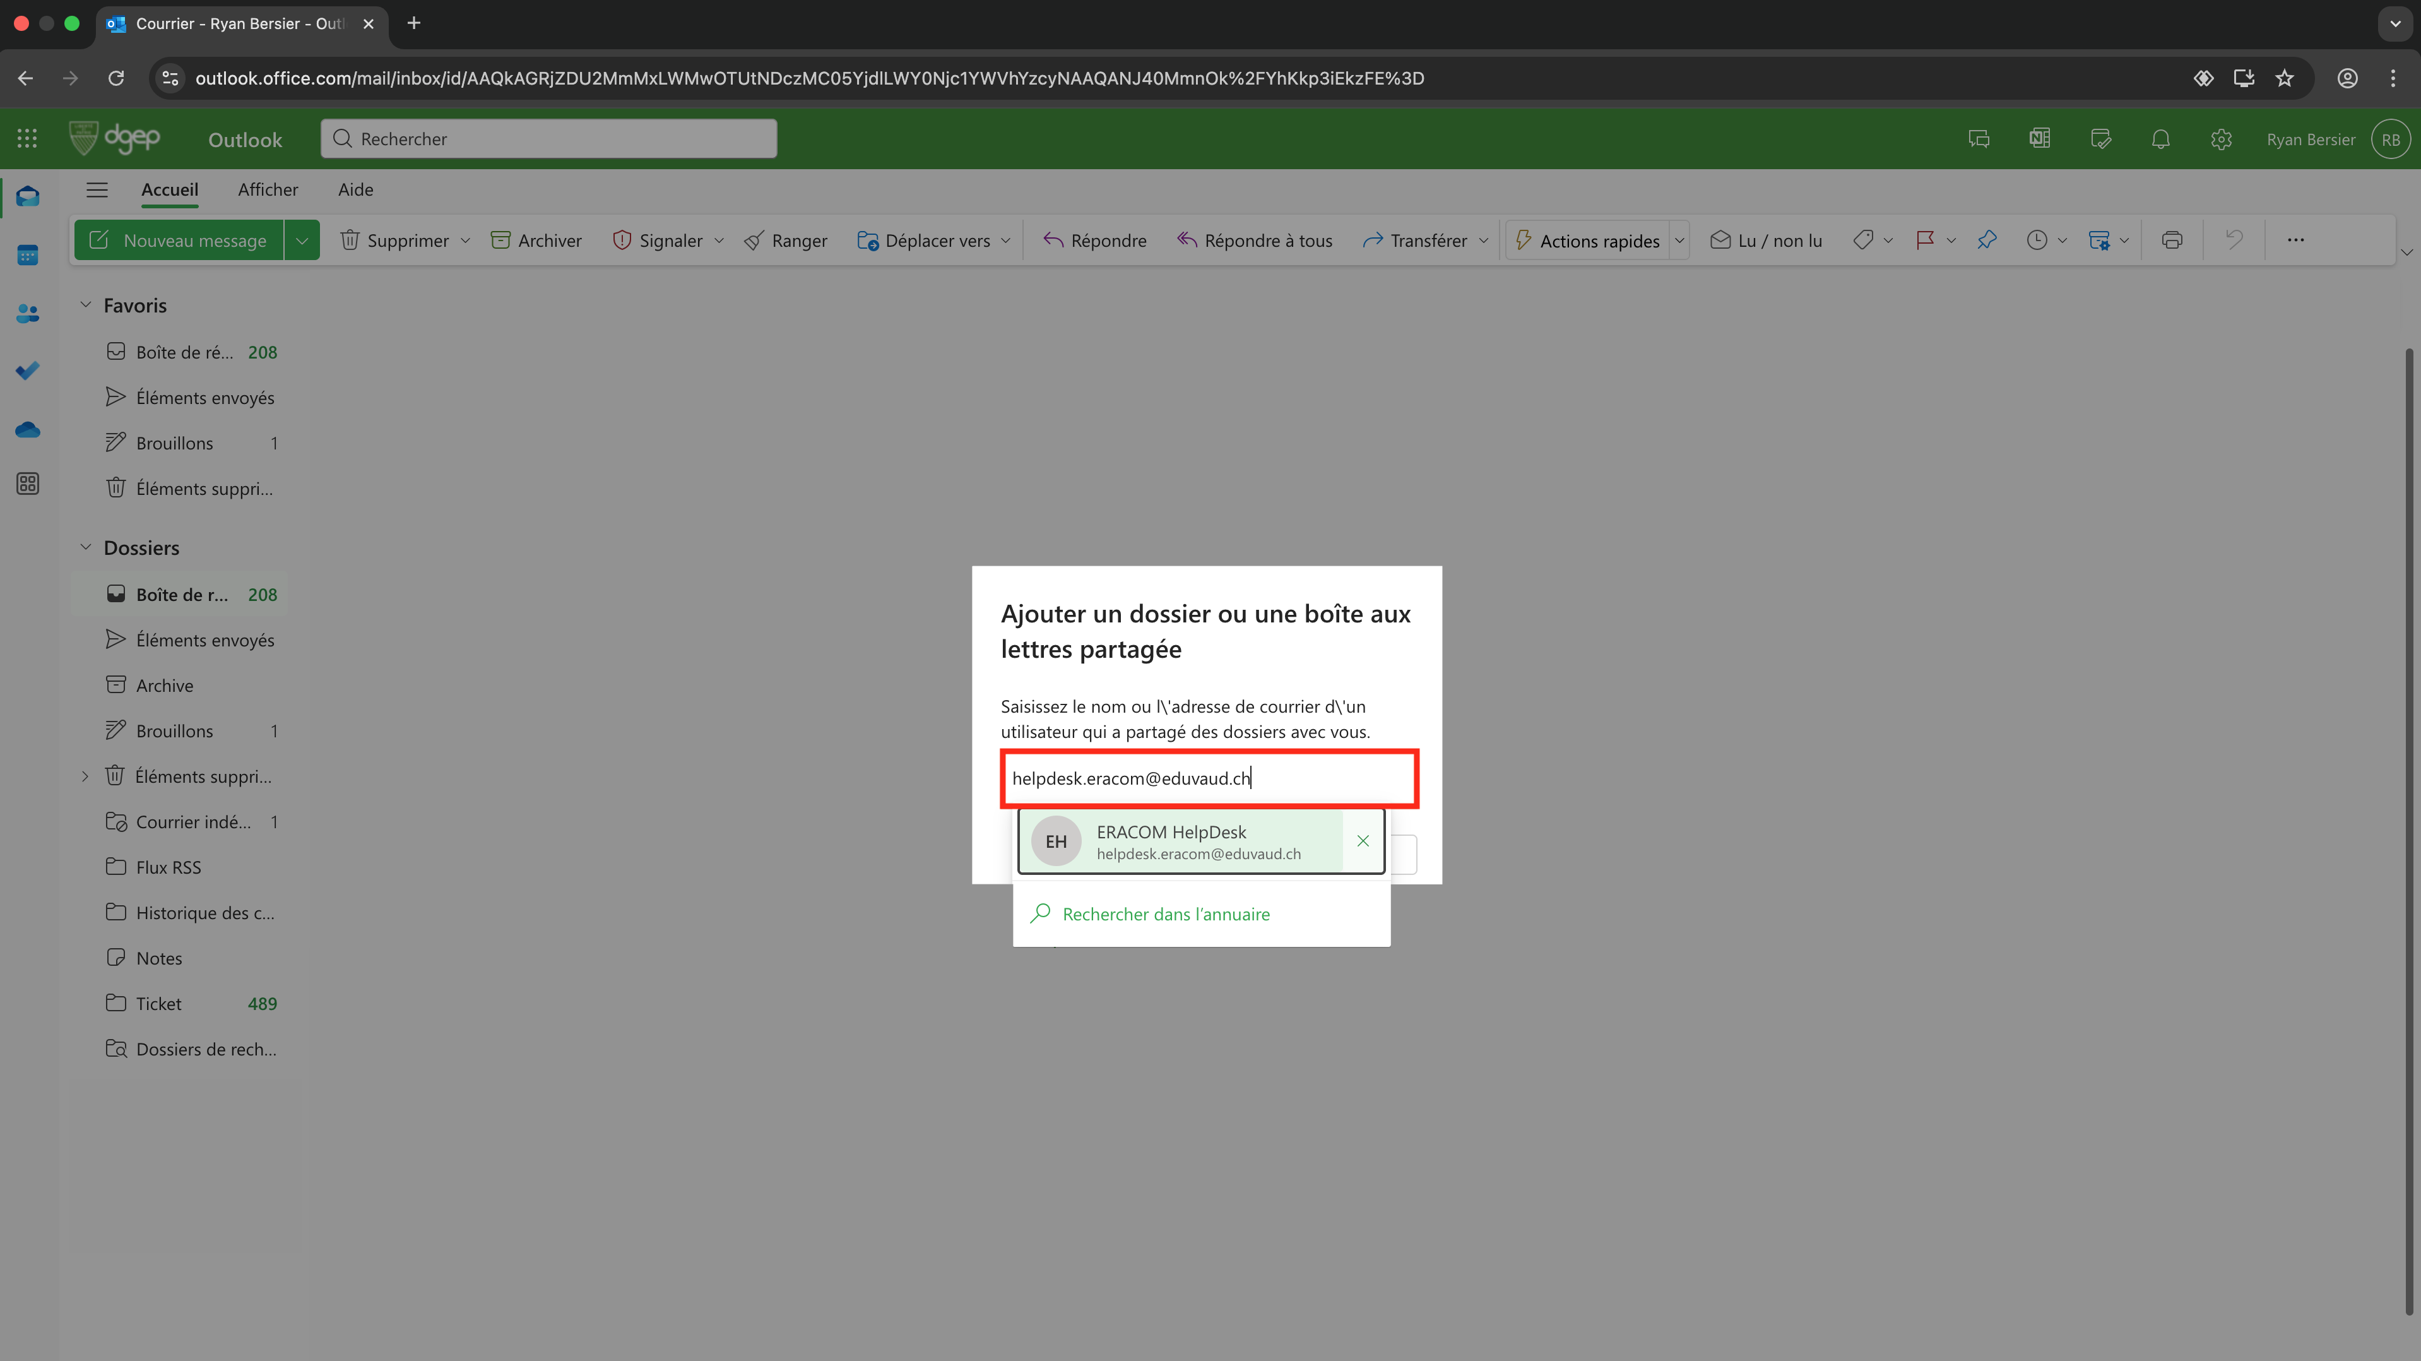This screenshot has height=1361, width=2421.
Task: Click the helpdesk.eracom@eduvaud.ch input field
Action: (1210, 778)
